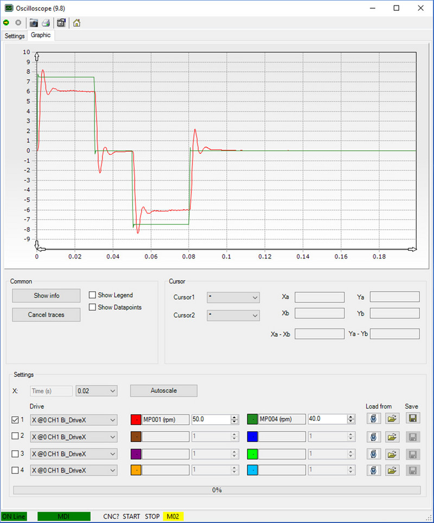
Task: Uncheck the channel 1 enable checkbox
Action: pos(15,419)
